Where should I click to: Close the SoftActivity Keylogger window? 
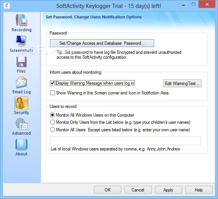[x=207, y=4]
